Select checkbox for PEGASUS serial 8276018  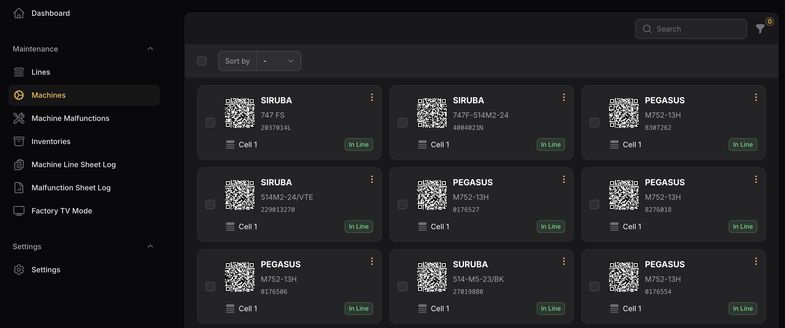594,204
